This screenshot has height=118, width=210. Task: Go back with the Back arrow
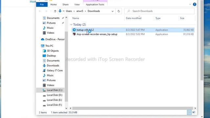click(40, 11)
